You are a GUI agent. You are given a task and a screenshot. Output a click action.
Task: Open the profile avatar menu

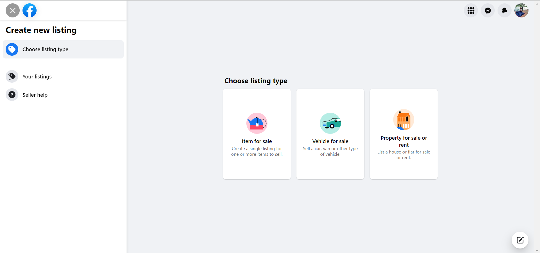point(521,11)
